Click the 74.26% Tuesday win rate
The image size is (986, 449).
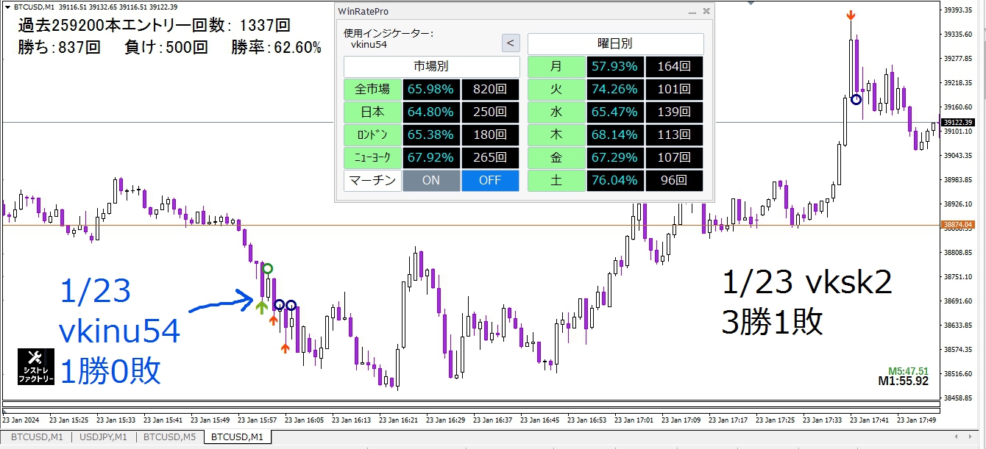click(x=615, y=90)
